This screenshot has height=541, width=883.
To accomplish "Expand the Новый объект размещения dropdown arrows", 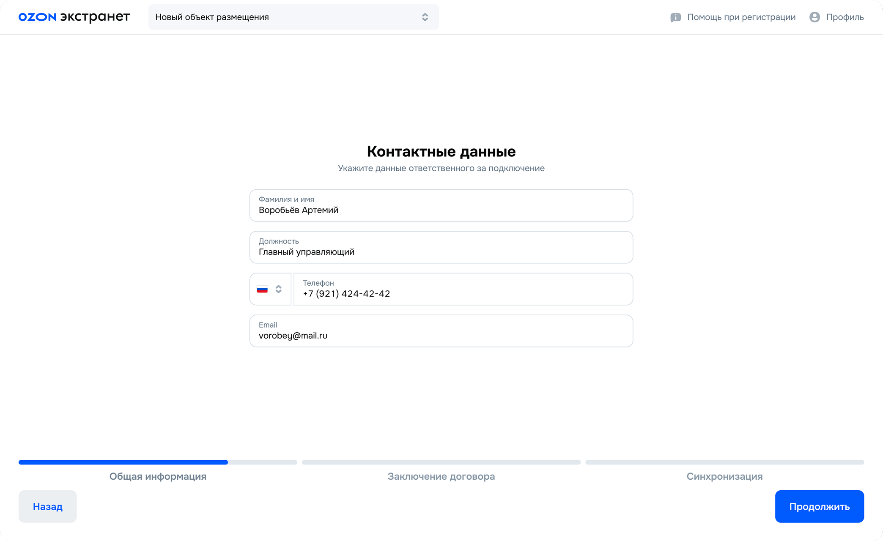I will point(425,17).
